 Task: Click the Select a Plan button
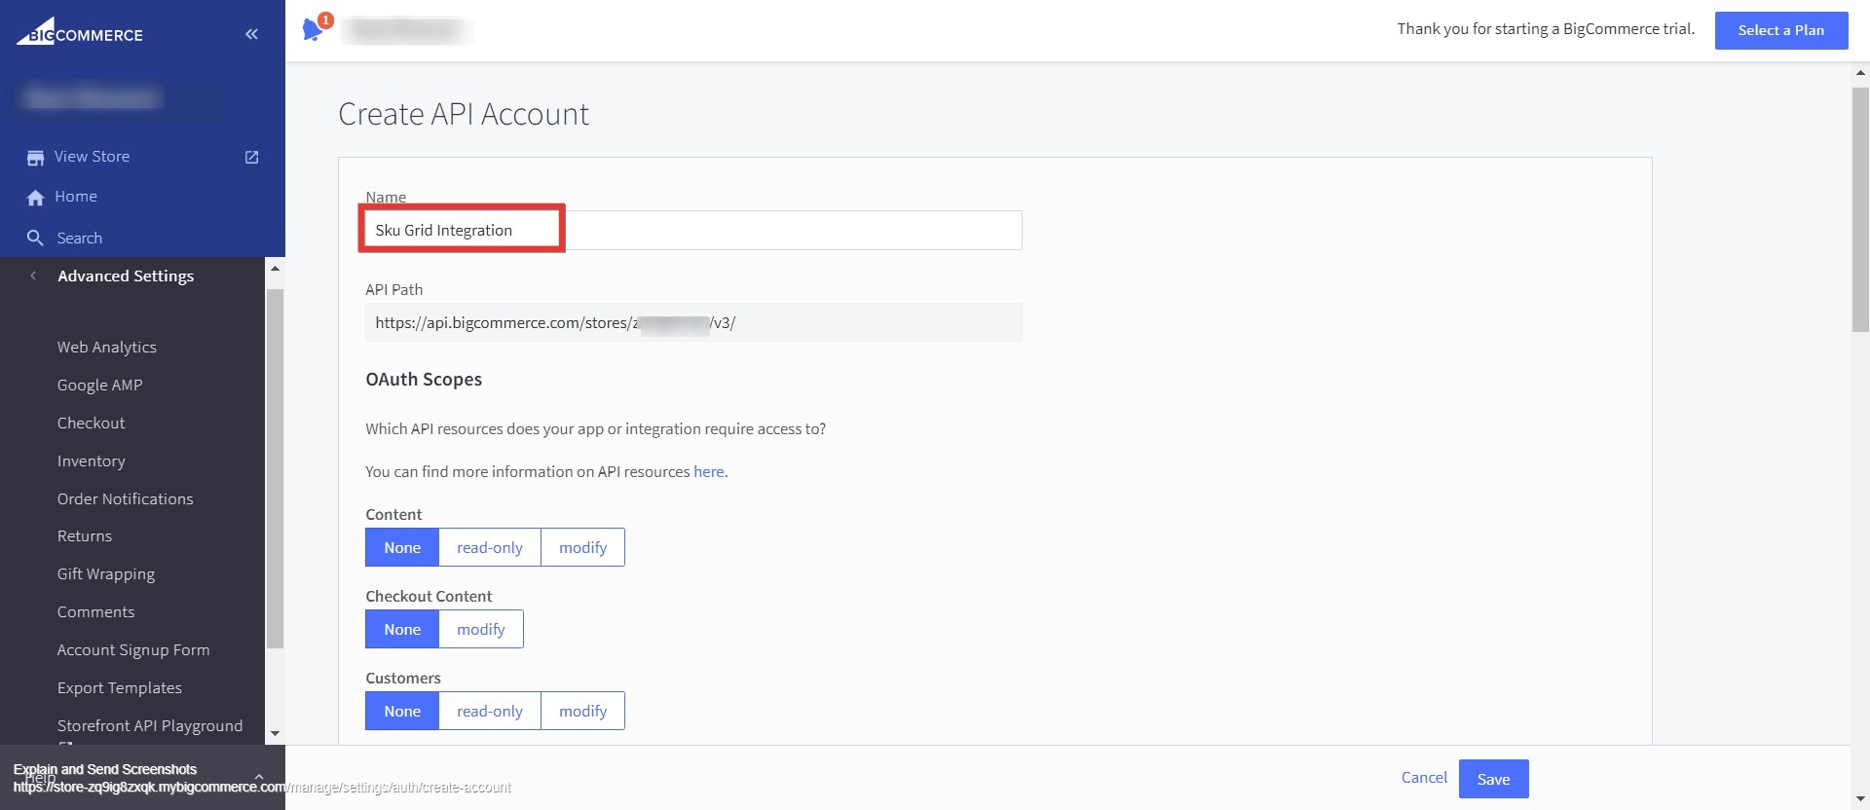tap(1781, 30)
